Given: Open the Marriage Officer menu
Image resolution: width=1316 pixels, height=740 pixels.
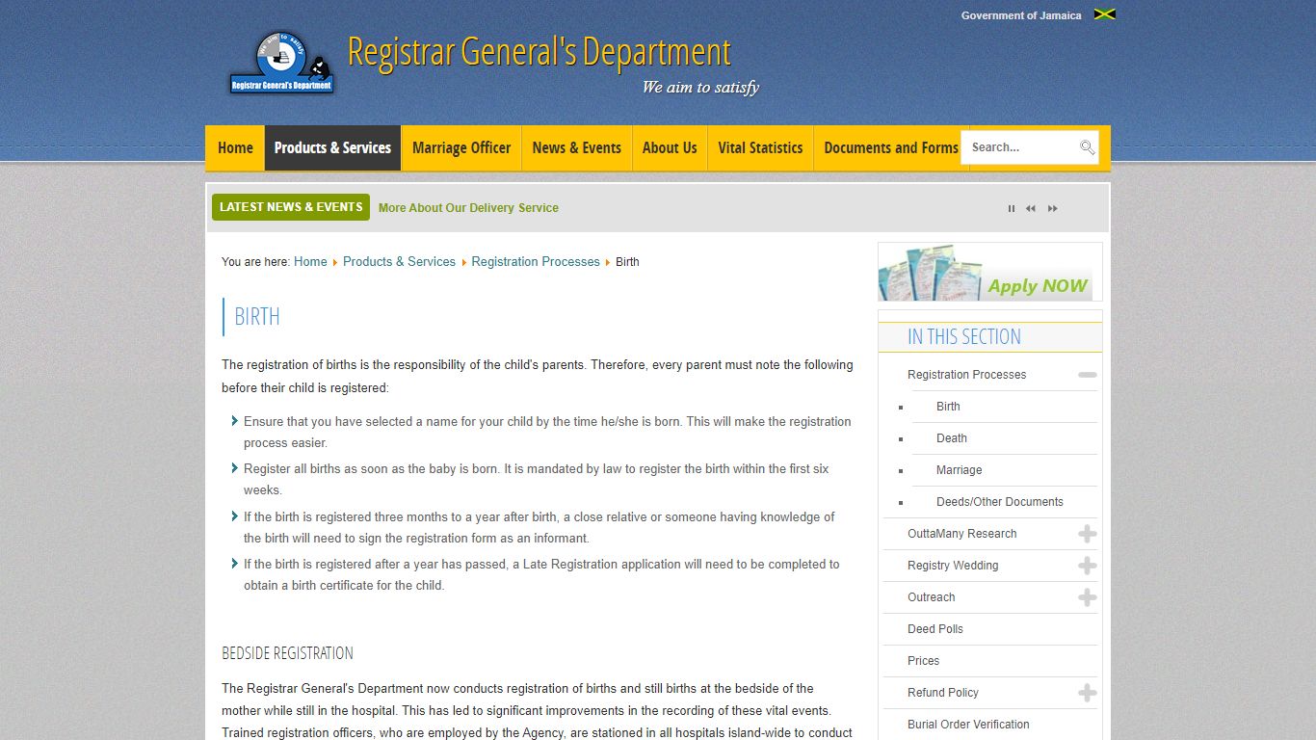Looking at the screenshot, I should click(x=461, y=147).
